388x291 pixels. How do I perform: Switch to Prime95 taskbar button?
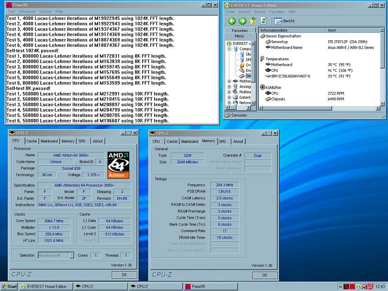(210, 286)
